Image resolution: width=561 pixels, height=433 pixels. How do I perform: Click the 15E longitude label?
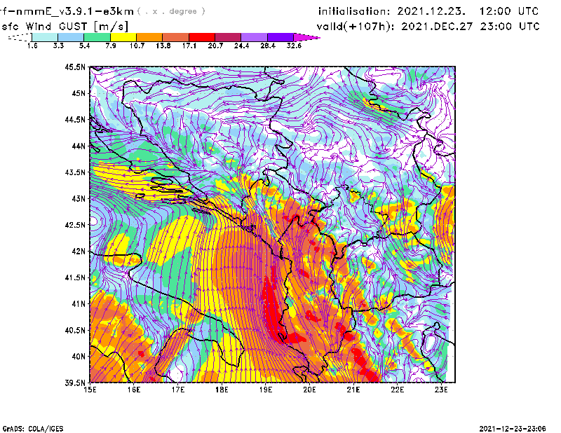(90, 390)
